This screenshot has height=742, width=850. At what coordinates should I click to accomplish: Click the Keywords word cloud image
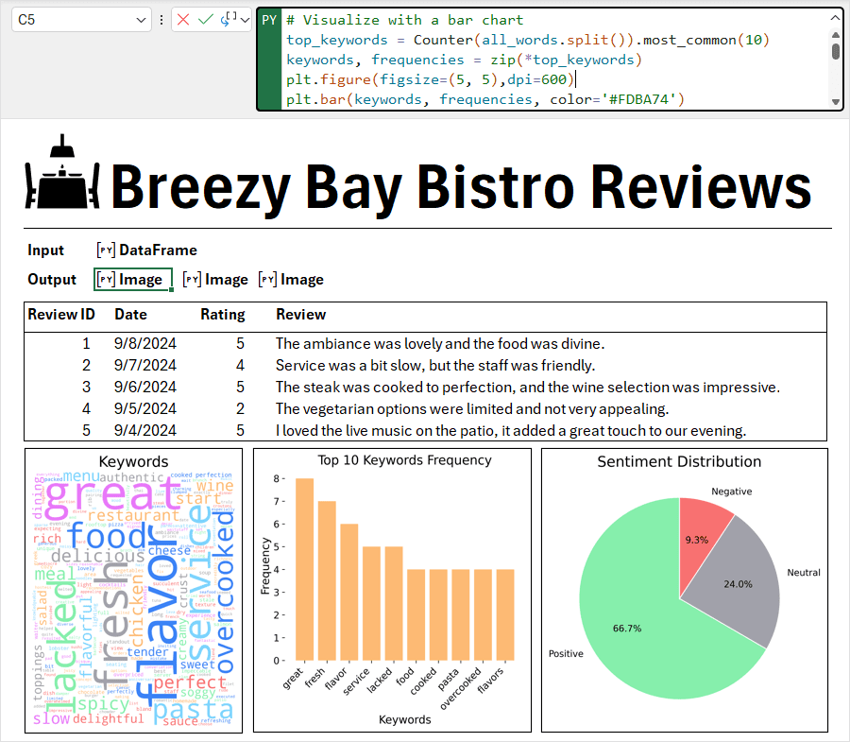click(133, 591)
